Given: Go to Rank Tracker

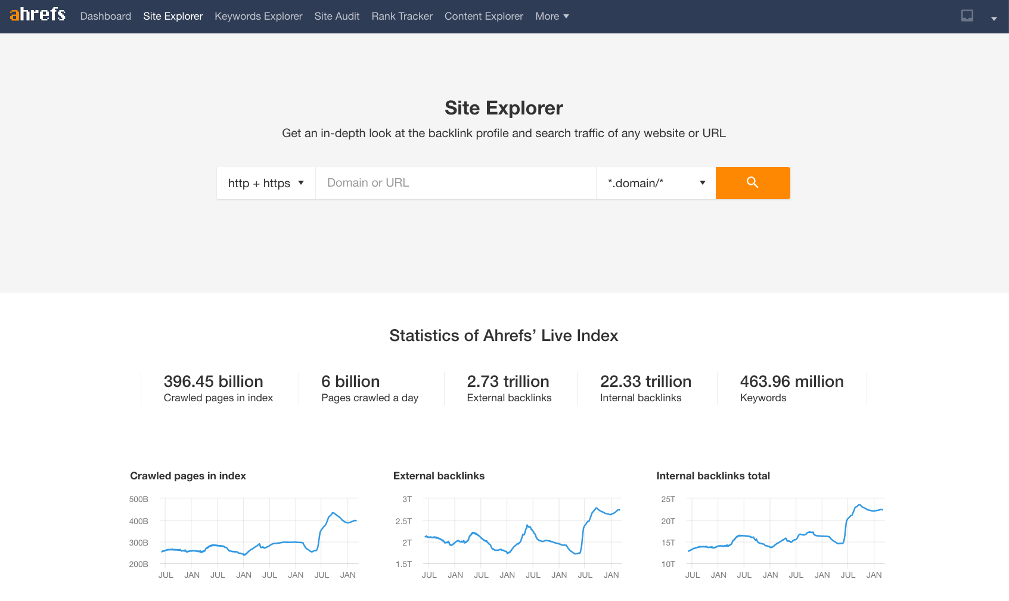Looking at the screenshot, I should pyautogui.click(x=402, y=16).
